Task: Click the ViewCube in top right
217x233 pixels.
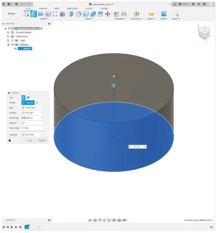Action: pos(204,33)
